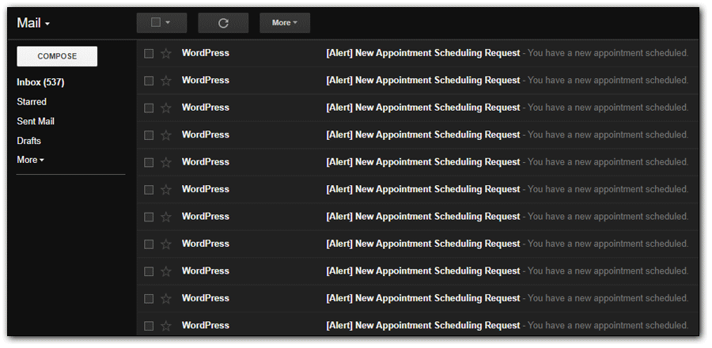Click the COMPOSE button

[57, 56]
